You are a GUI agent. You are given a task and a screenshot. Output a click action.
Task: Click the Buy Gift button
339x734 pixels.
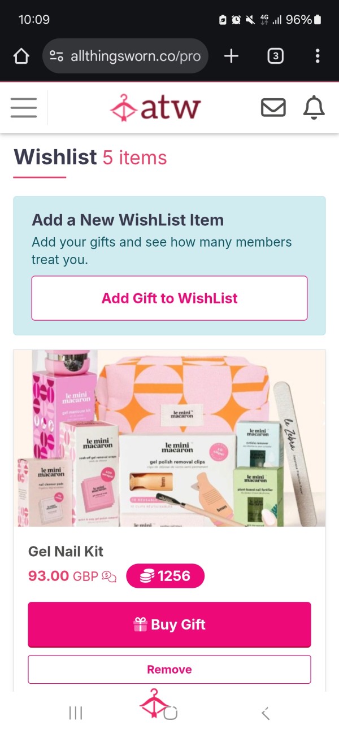[169, 624]
